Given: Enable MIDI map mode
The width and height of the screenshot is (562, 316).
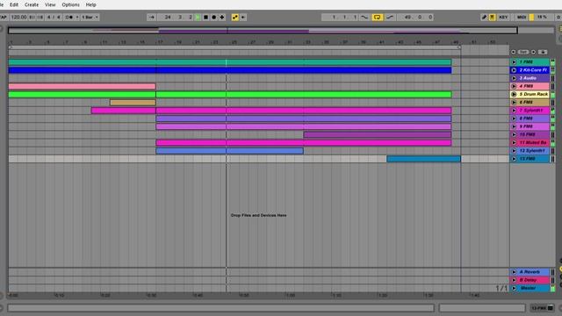Looking at the screenshot, I should pyautogui.click(x=522, y=18).
